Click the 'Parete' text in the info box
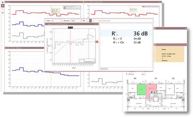The image size is (193, 118). coord(164,49)
